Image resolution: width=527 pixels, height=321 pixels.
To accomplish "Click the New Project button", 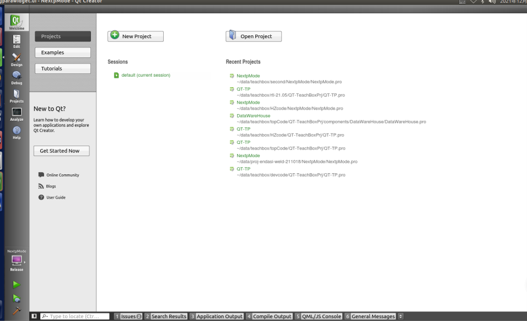I will point(136,36).
